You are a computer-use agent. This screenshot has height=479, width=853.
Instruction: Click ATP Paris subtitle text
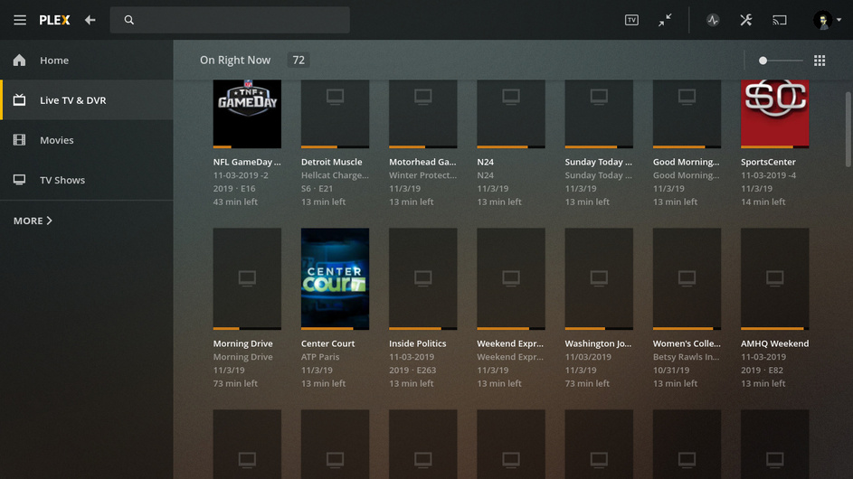(x=320, y=357)
